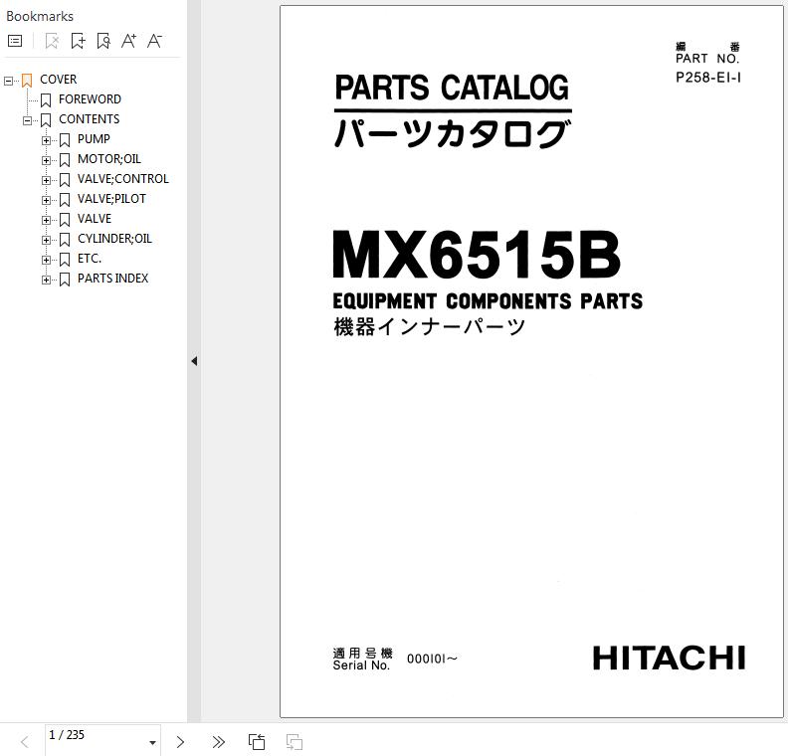This screenshot has width=788, height=756.
Task: Click the FOREWORD bookmark ribbon icon
Action: pyautogui.click(x=46, y=100)
